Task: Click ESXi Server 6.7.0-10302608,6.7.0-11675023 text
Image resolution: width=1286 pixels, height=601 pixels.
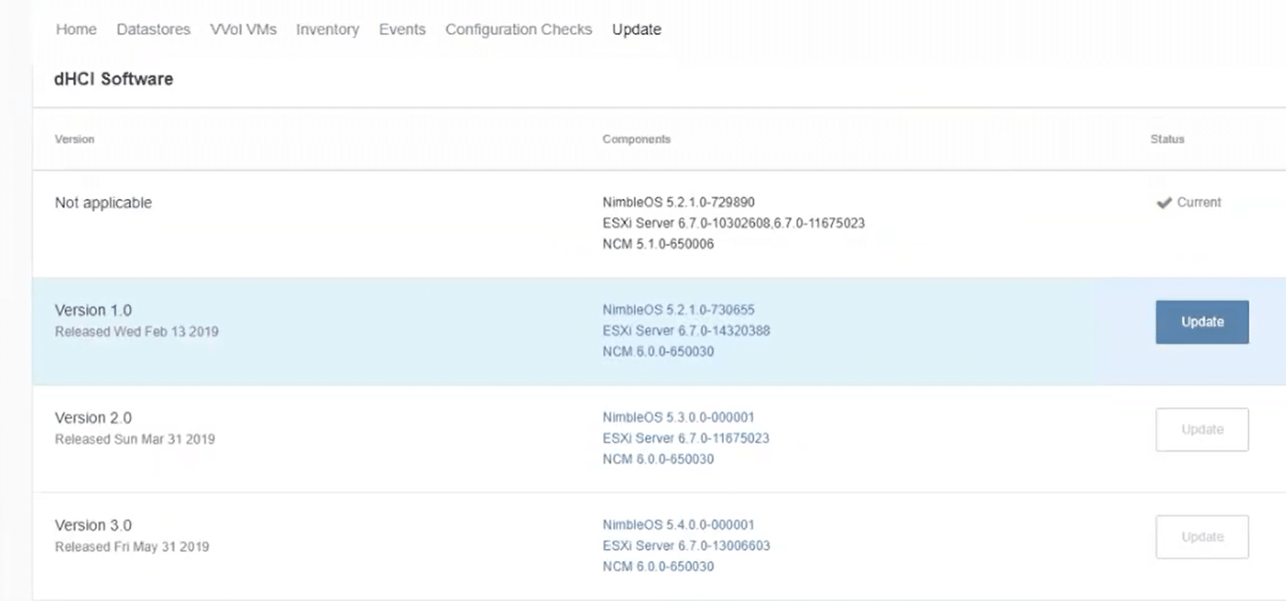Action: (734, 223)
